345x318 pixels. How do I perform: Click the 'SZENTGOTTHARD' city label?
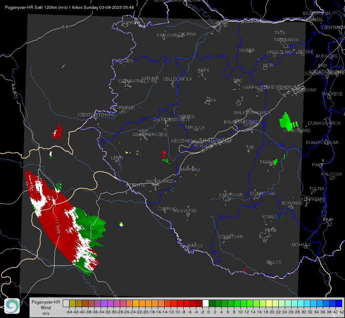[x=96, y=115]
